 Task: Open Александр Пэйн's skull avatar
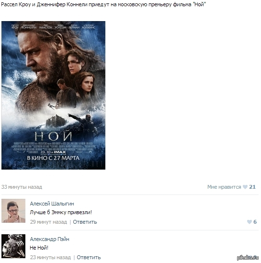[13, 246]
